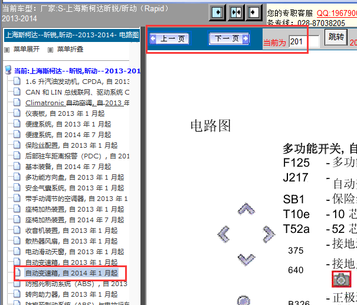Pan diagram up with up arrow
Screen dimensions: 357x305
pos(246,209)
